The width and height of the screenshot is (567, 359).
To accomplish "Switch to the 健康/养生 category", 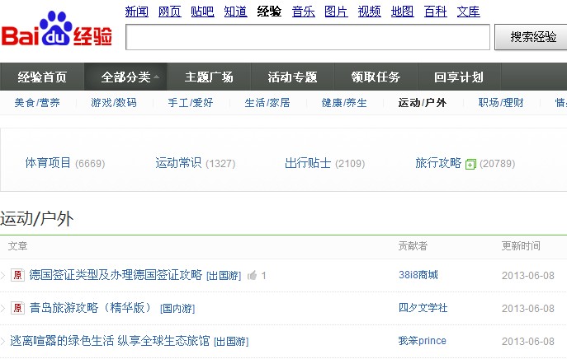I will (x=346, y=103).
